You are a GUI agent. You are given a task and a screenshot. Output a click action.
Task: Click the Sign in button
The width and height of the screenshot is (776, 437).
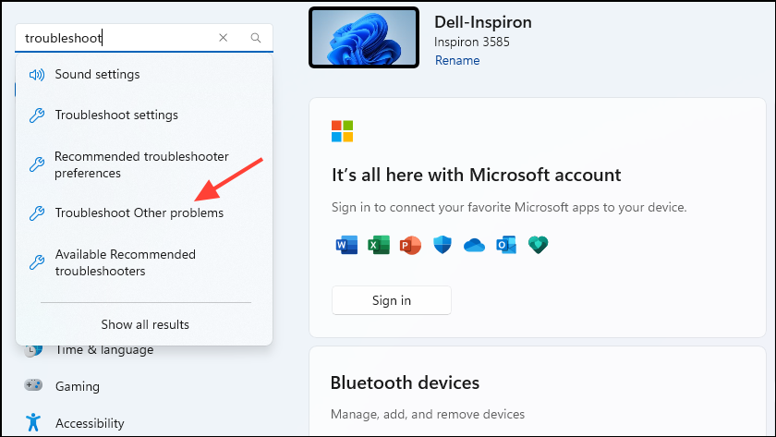pos(392,300)
